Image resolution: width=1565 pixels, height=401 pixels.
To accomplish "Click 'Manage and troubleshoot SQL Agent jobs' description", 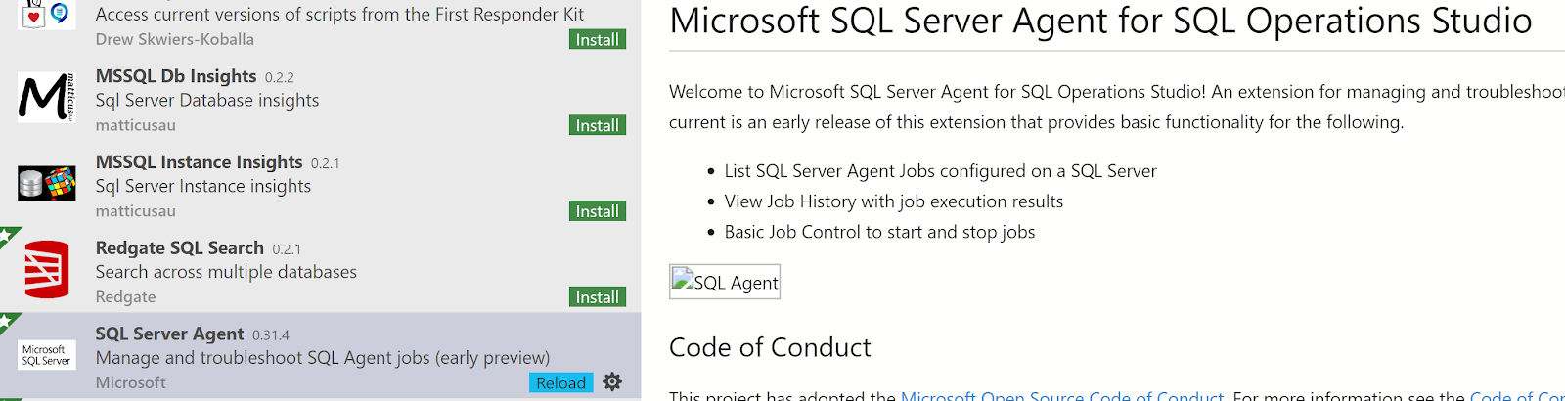I will pyautogui.click(x=323, y=358).
